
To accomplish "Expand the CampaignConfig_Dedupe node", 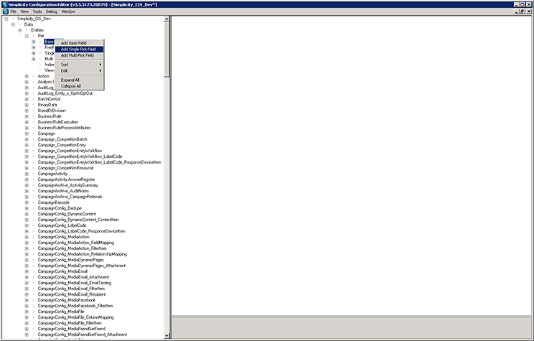I will point(27,208).
